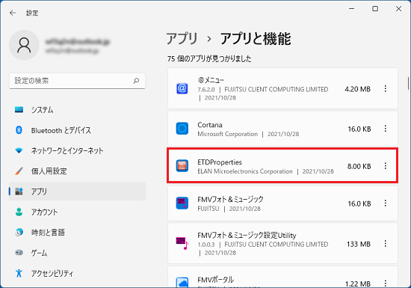Screen dimensions: 411x288
Task: Click the 4.20 MB size value
Action: pos(357,89)
